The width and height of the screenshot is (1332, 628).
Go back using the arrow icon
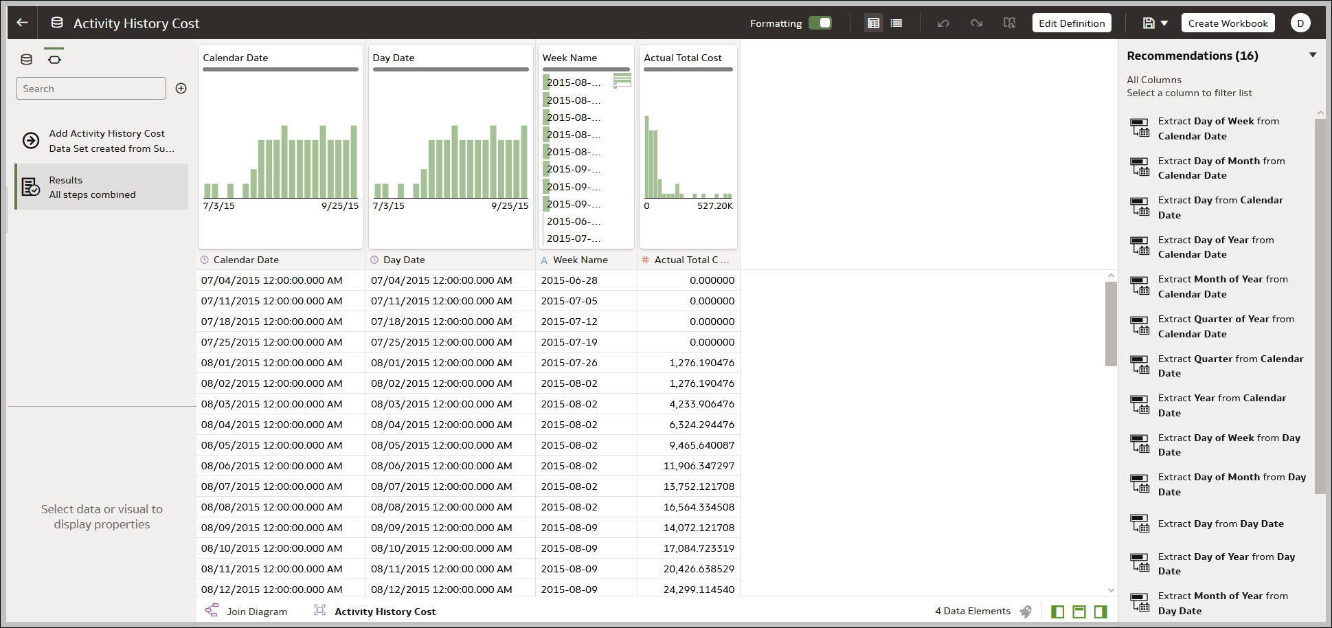22,23
